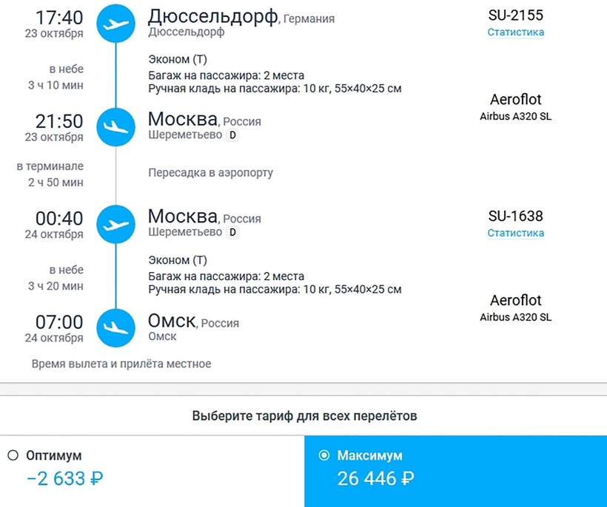
Task: Click flight number SU-1638
Action: click(515, 217)
